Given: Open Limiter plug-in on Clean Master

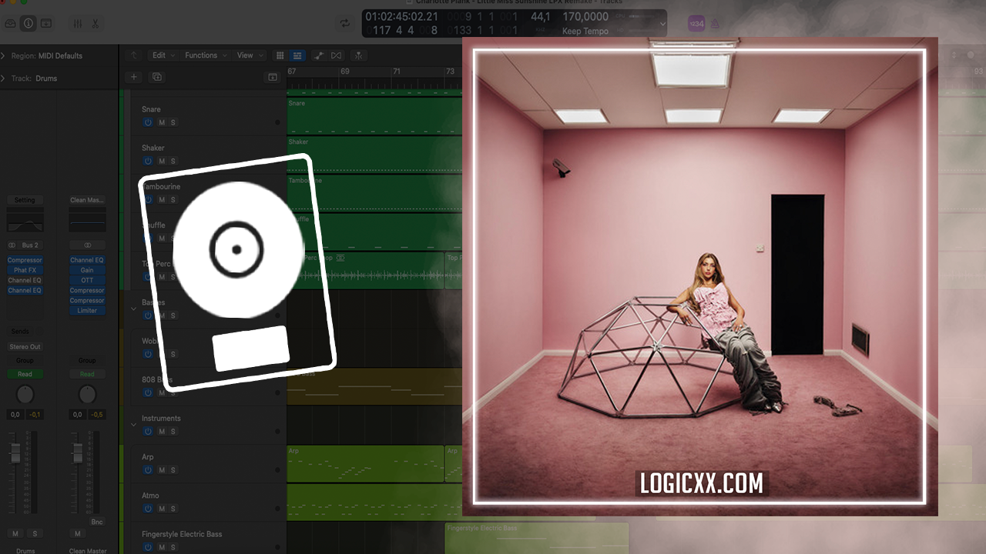Looking at the screenshot, I should pos(87,310).
